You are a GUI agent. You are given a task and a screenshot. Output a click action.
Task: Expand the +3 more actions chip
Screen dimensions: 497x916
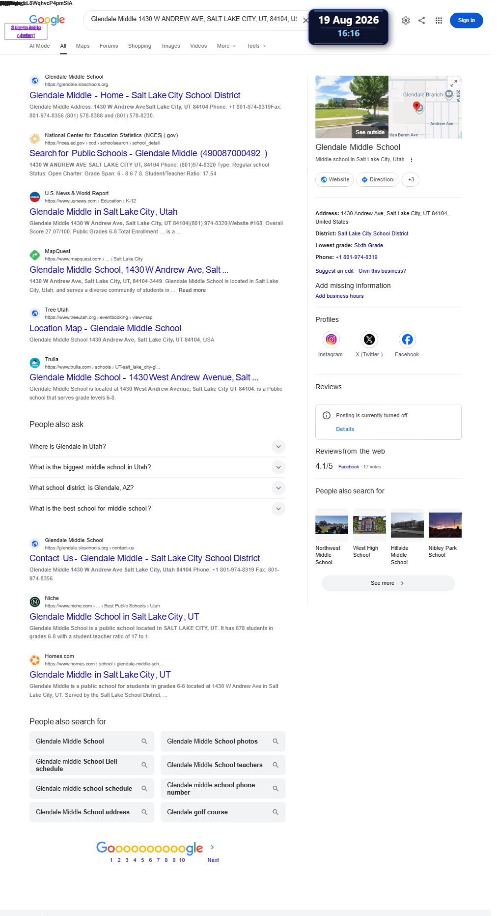pyautogui.click(x=411, y=180)
